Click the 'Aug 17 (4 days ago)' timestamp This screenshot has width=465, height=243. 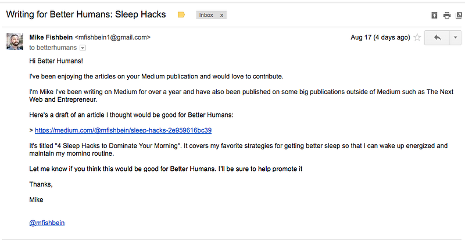click(380, 37)
